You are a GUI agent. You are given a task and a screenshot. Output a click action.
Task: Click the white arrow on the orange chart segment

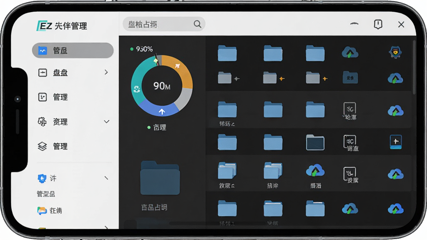coord(178,66)
